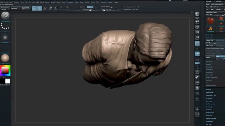The width and height of the screenshot is (225, 126).
Task: Click the Frame icon in right shelf
Action: pyautogui.click(x=197, y=72)
